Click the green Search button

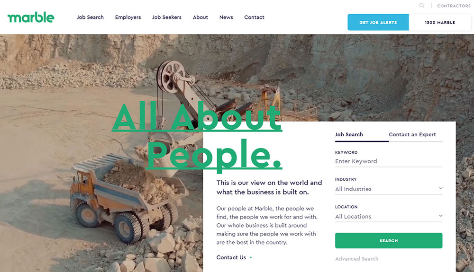point(389,241)
